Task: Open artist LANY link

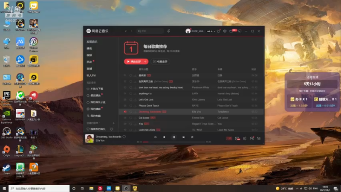Action: [x=195, y=93]
